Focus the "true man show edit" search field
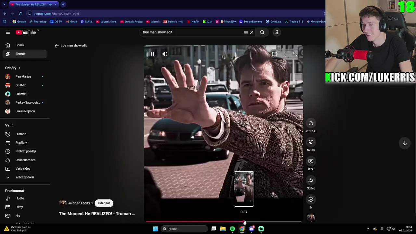Viewport: 416px width, 234px height. [192, 32]
